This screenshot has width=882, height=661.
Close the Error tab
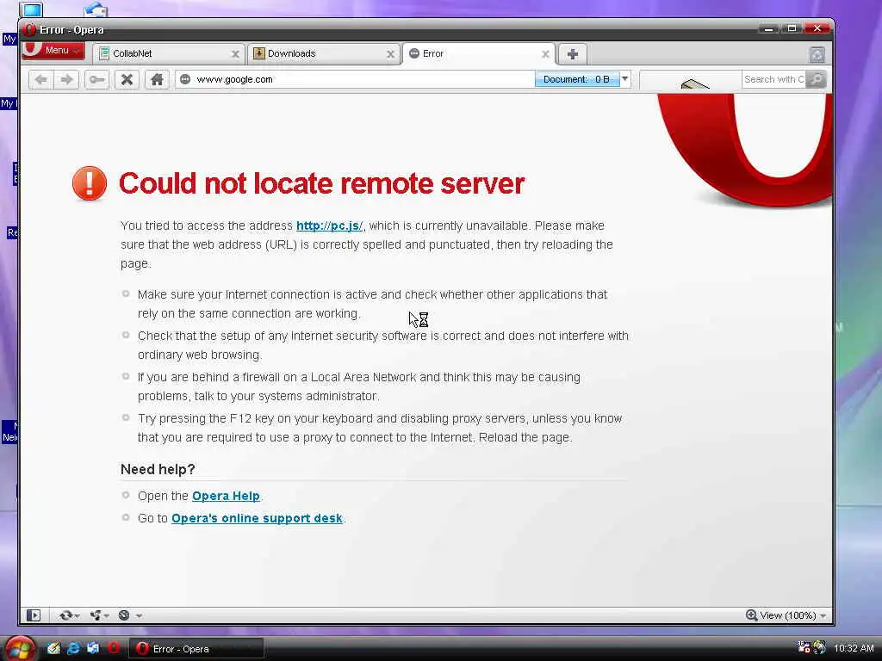[x=545, y=54]
